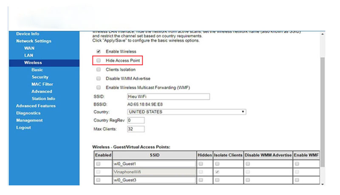Open the MAC Filter page

pyautogui.click(x=42, y=84)
